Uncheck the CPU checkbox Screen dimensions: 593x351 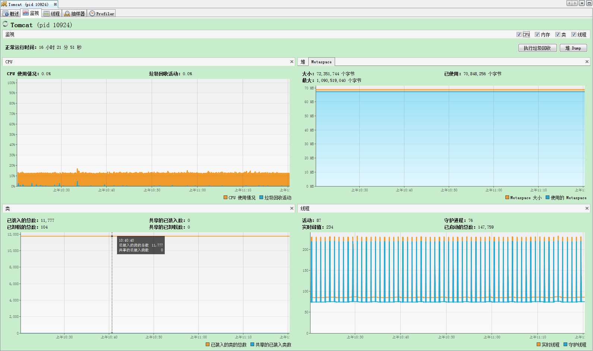coord(519,34)
